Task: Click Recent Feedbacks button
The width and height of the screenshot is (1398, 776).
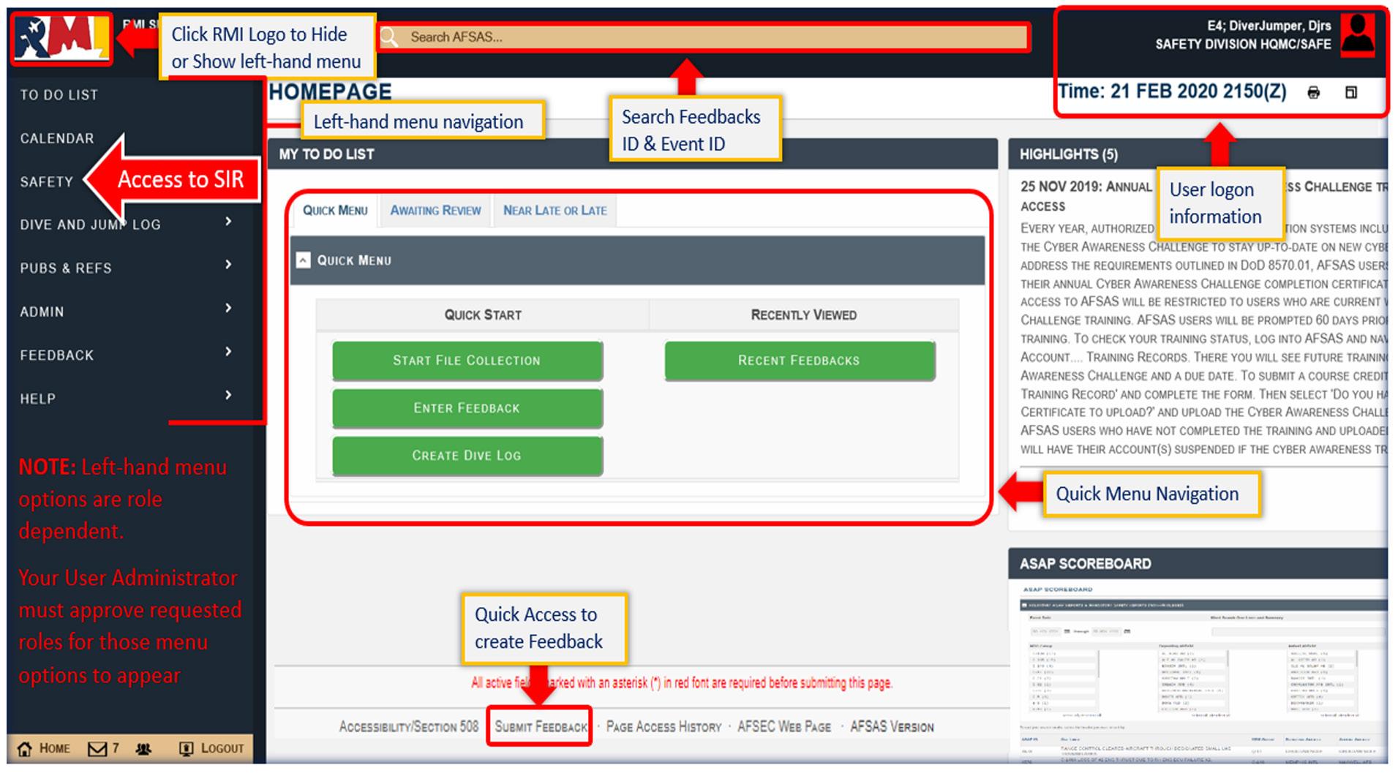Action: (799, 361)
